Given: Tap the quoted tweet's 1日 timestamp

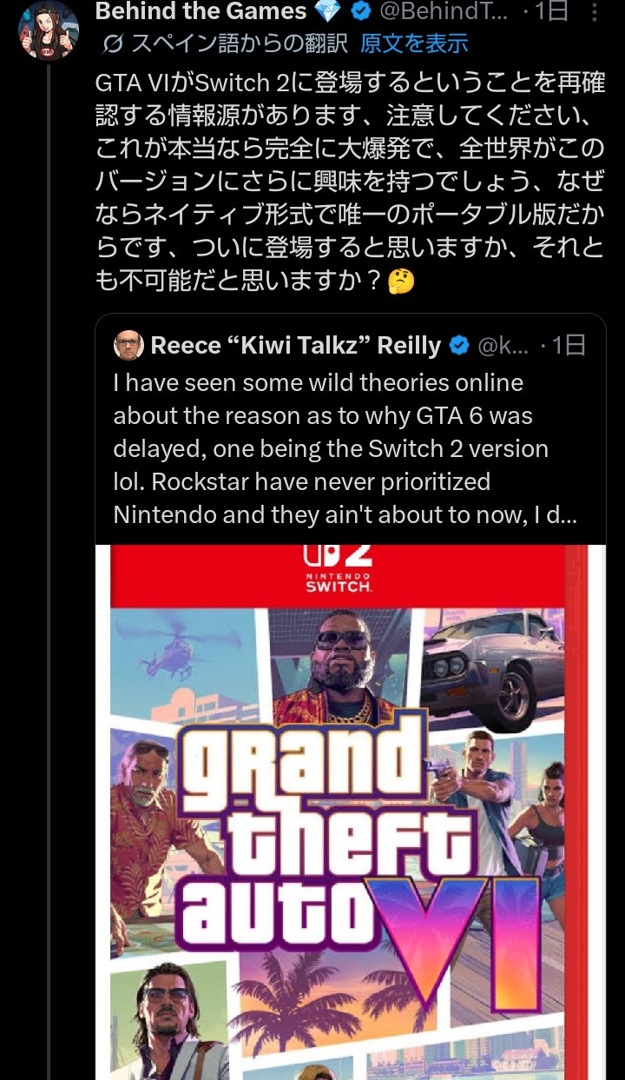Looking at the screenshot, I should pyautogui.click(x=568, y=346).
